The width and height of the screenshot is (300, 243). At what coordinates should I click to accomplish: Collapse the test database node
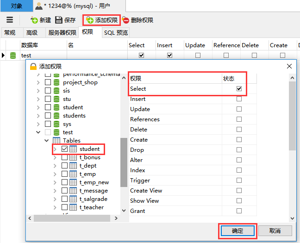(38, 132)
